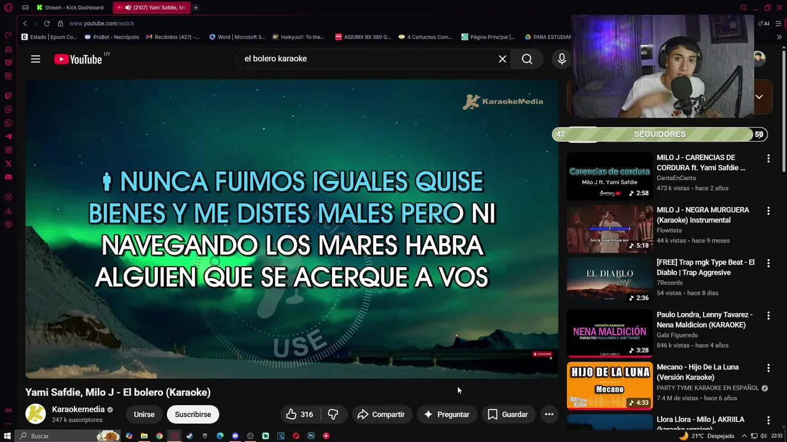Click the weather 21°C Despejado widget

(706, 436)
